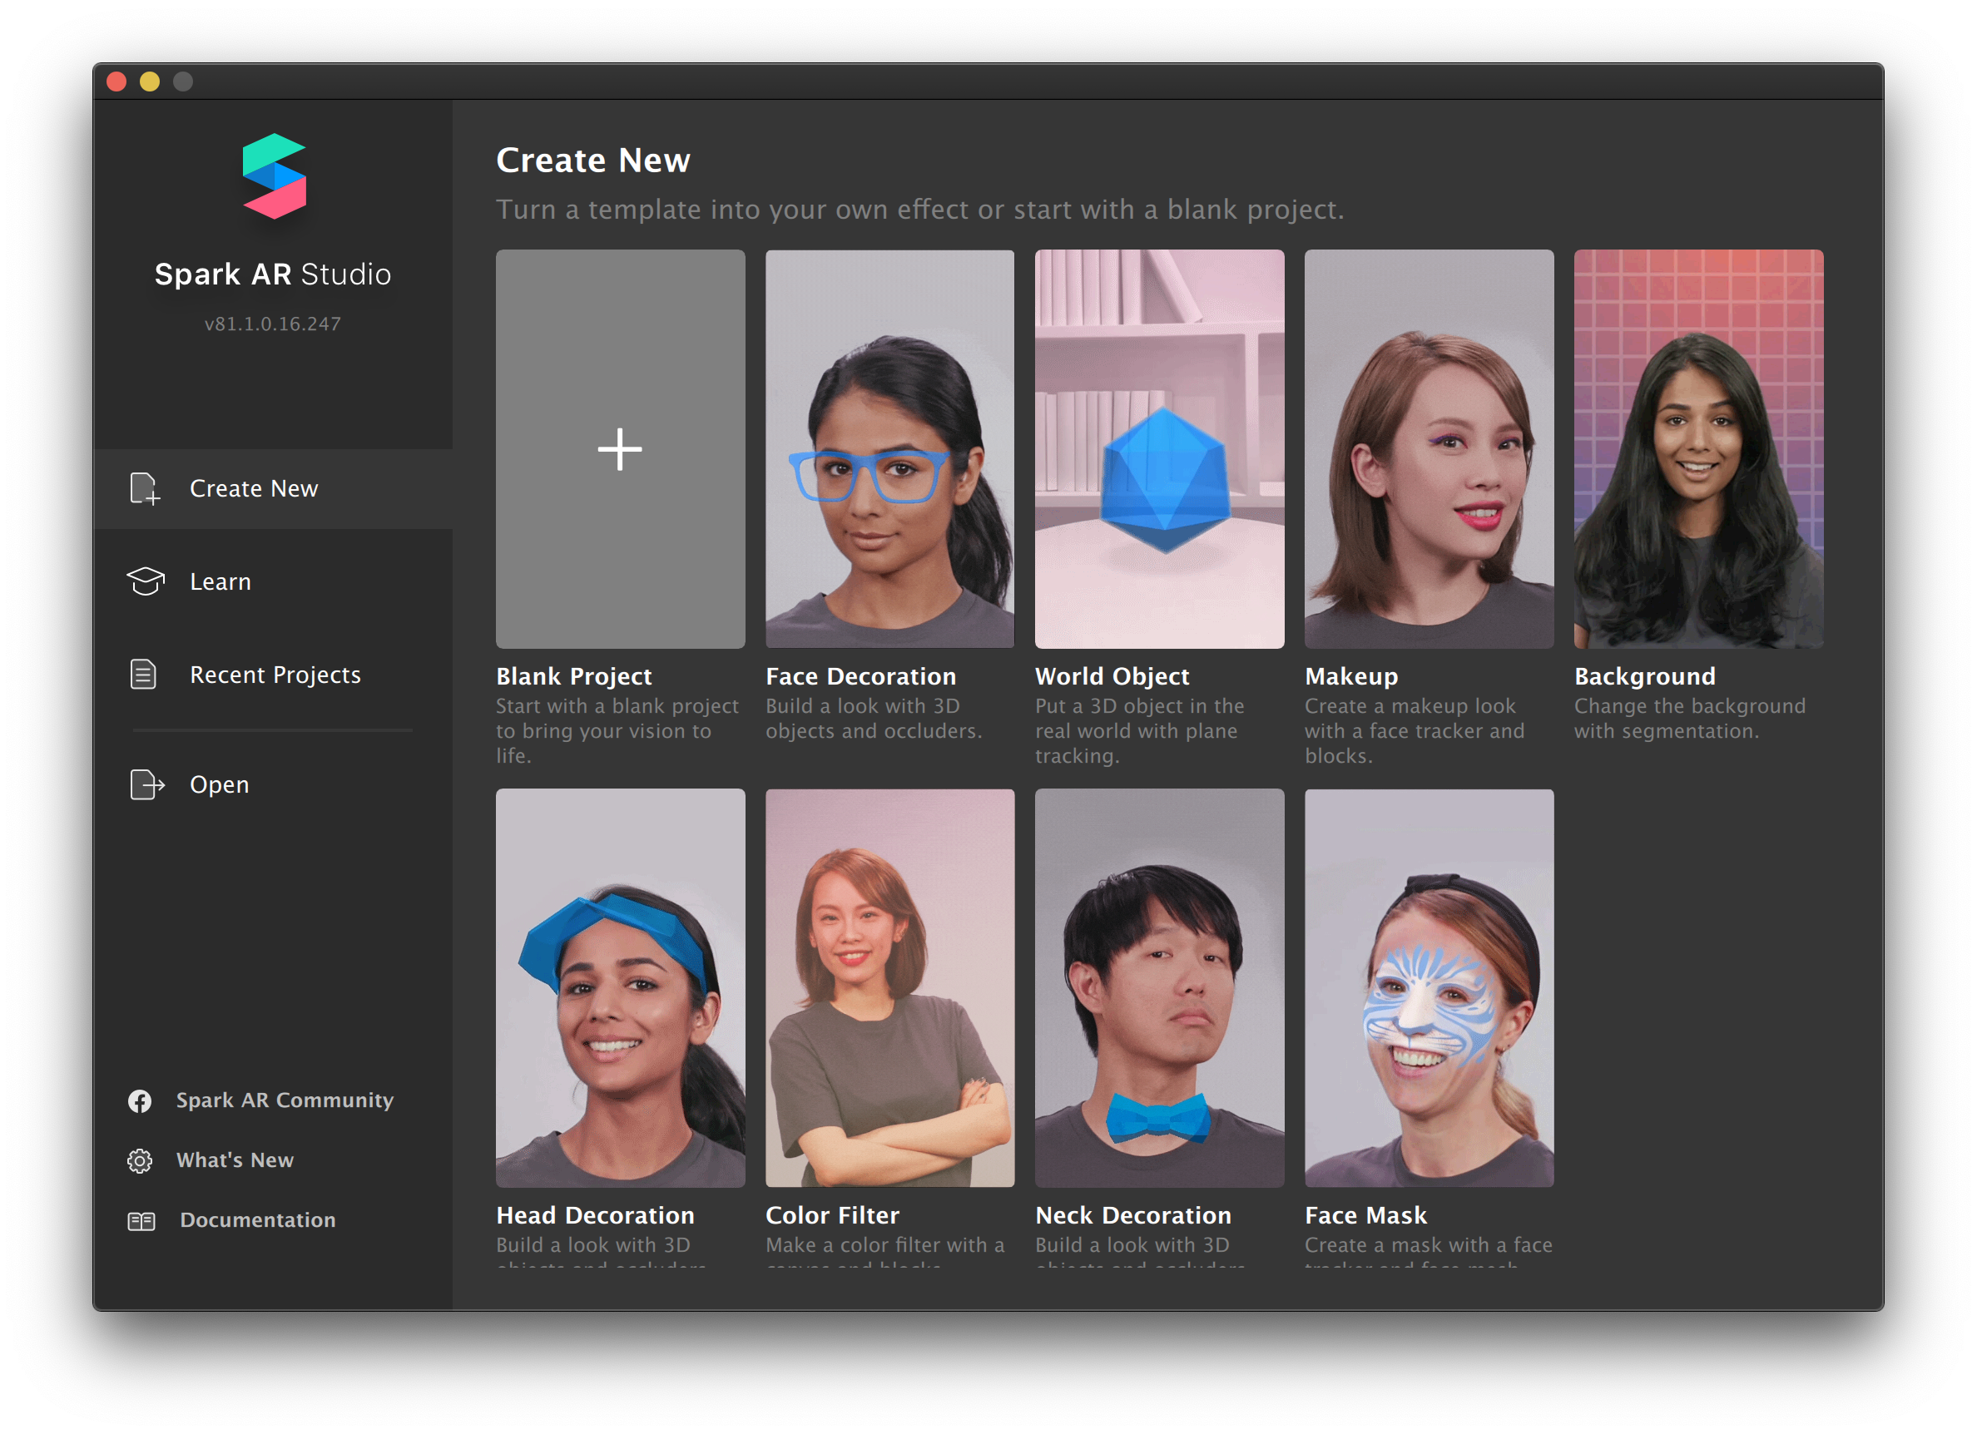Choose the Face Mask template thumbnail
This screenshot has height=1434, width=1977.
1428,988
